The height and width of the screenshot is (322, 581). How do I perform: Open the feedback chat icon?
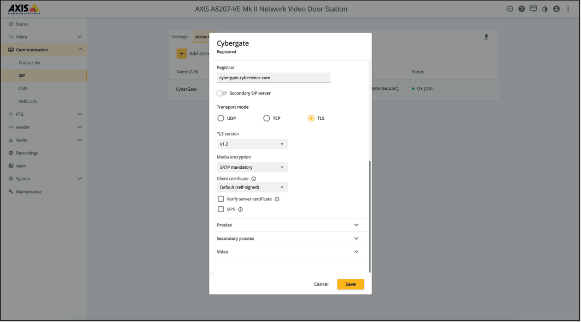pos(533,8)
